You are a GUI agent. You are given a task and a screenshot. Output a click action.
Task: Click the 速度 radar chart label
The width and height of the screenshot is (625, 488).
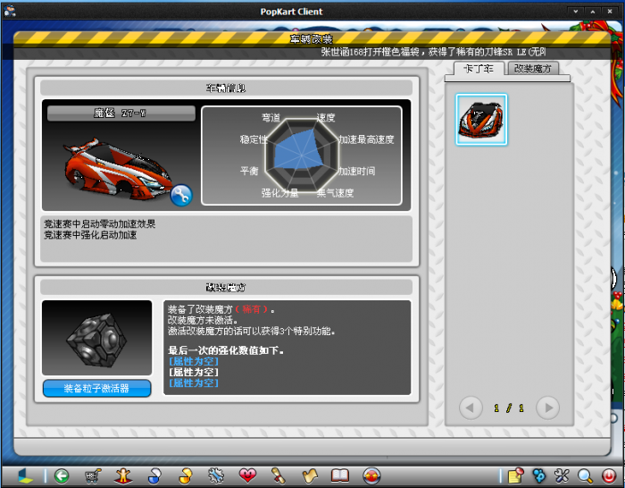pos(326,118)
